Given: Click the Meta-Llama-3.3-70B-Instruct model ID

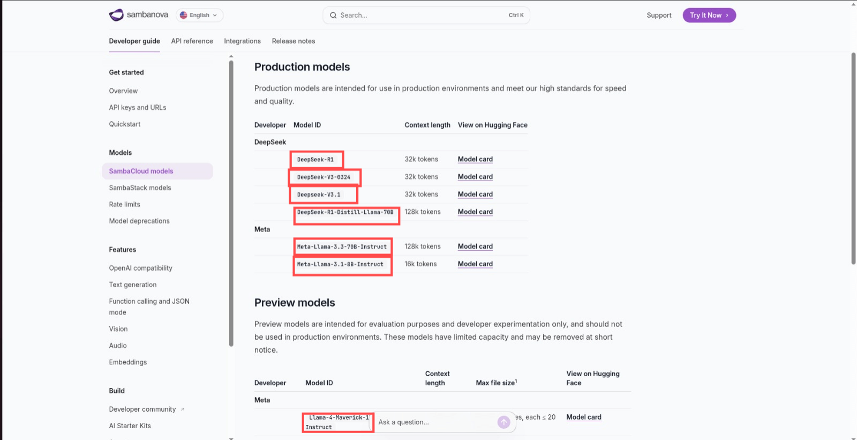Looking at the screenshot, I should coord(342,247).
